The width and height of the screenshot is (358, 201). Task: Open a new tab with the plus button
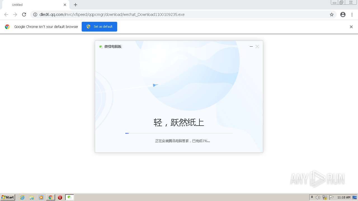click(76, 5)
